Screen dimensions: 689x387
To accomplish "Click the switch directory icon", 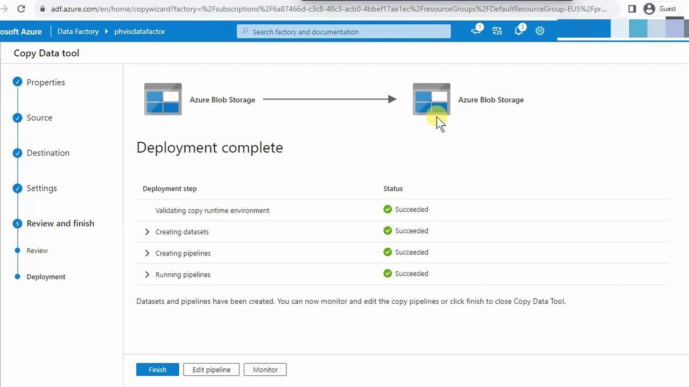I will coord(497,31).
